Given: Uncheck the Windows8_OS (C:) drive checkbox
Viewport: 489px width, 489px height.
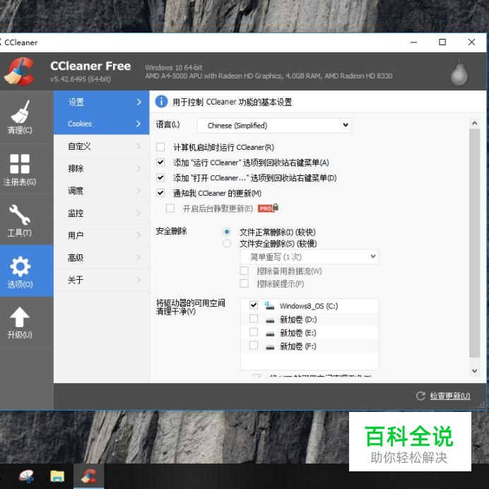Looking at the screenshot, I should [254, 305].
